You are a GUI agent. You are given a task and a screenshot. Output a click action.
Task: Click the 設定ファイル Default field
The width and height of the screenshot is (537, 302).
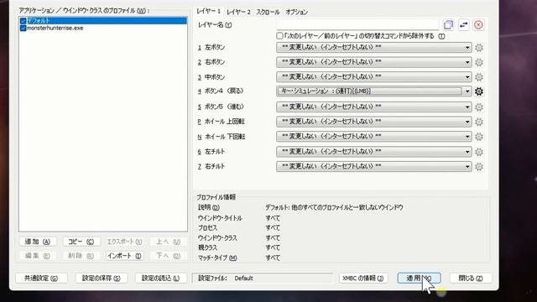(263, 278)
